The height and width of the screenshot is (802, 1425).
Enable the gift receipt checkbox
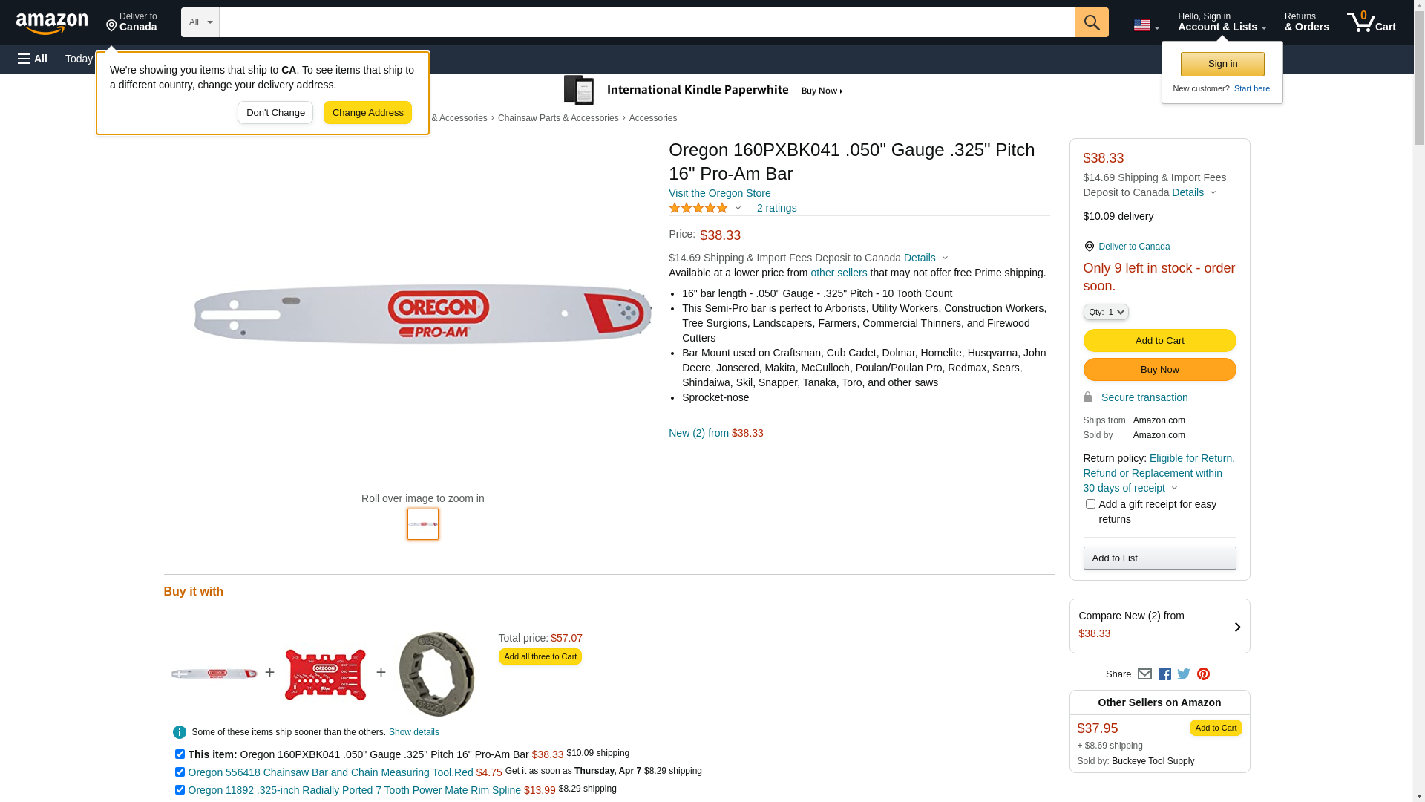(1090, 504)
